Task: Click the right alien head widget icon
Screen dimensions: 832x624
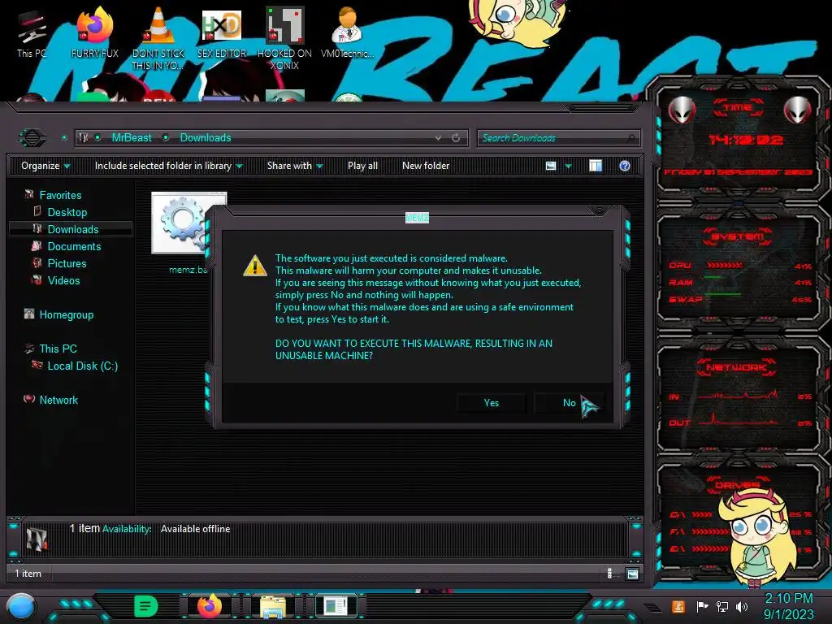Action: tap(798, 110)
